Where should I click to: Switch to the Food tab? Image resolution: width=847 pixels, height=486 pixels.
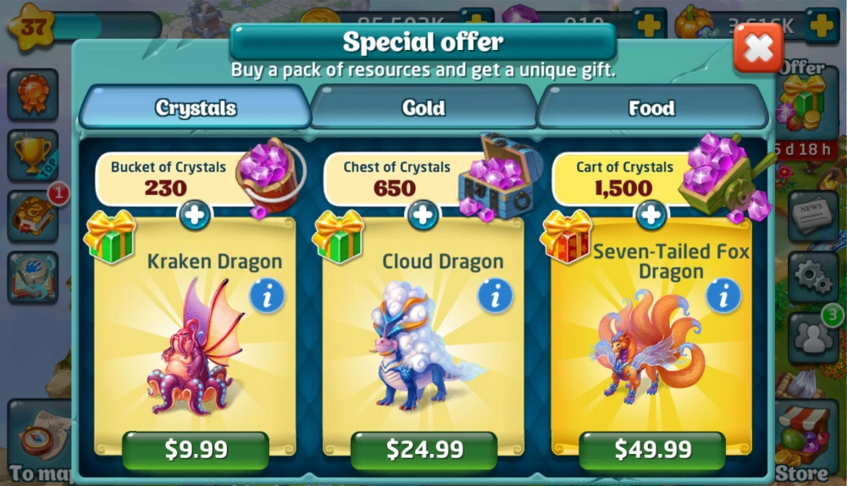click(652, 108)
